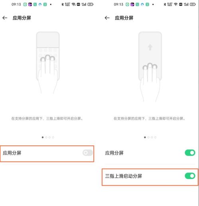The height and width of the screenshot is (206, 199).
Task: Select second page dot on left screen
Action: [46, 137]
